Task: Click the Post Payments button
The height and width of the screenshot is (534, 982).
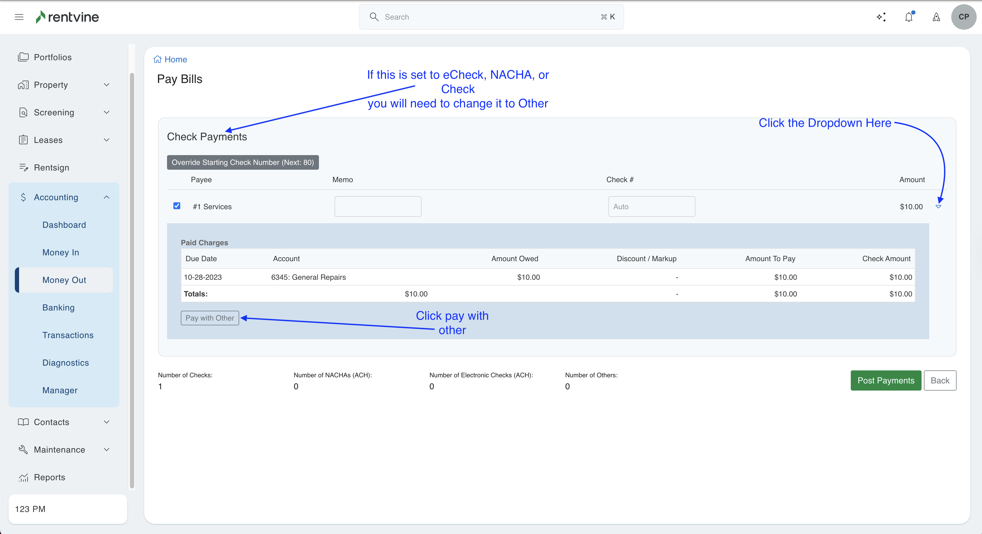Action: tap(885, 380)
